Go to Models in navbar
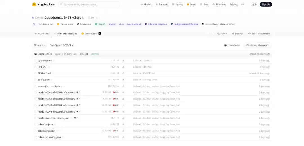Image resolution: width=304 pixels, height=146 pixels. tap(146, 5)
